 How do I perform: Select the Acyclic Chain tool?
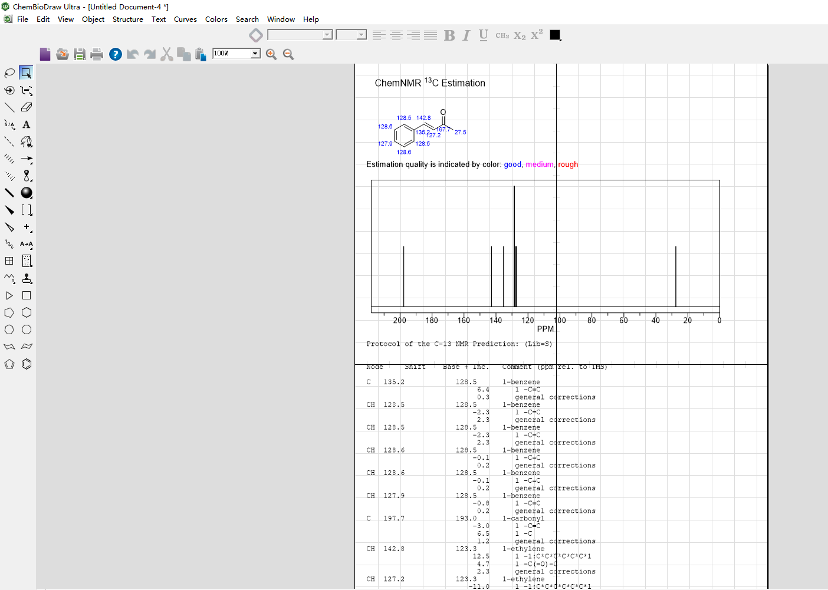click(9, 278)
